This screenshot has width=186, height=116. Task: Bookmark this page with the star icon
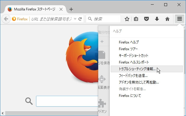point(127,19)
